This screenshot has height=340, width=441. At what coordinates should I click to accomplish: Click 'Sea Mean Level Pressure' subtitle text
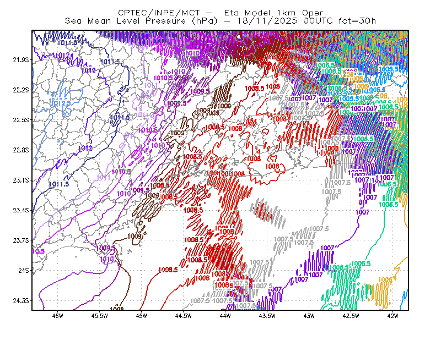click(x=125, y=21)
